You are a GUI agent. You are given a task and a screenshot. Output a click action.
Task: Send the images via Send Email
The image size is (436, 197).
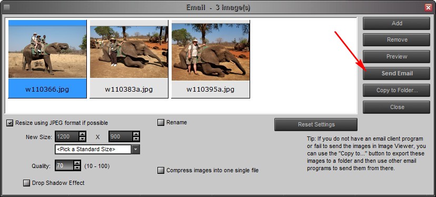tap(397, 73)
